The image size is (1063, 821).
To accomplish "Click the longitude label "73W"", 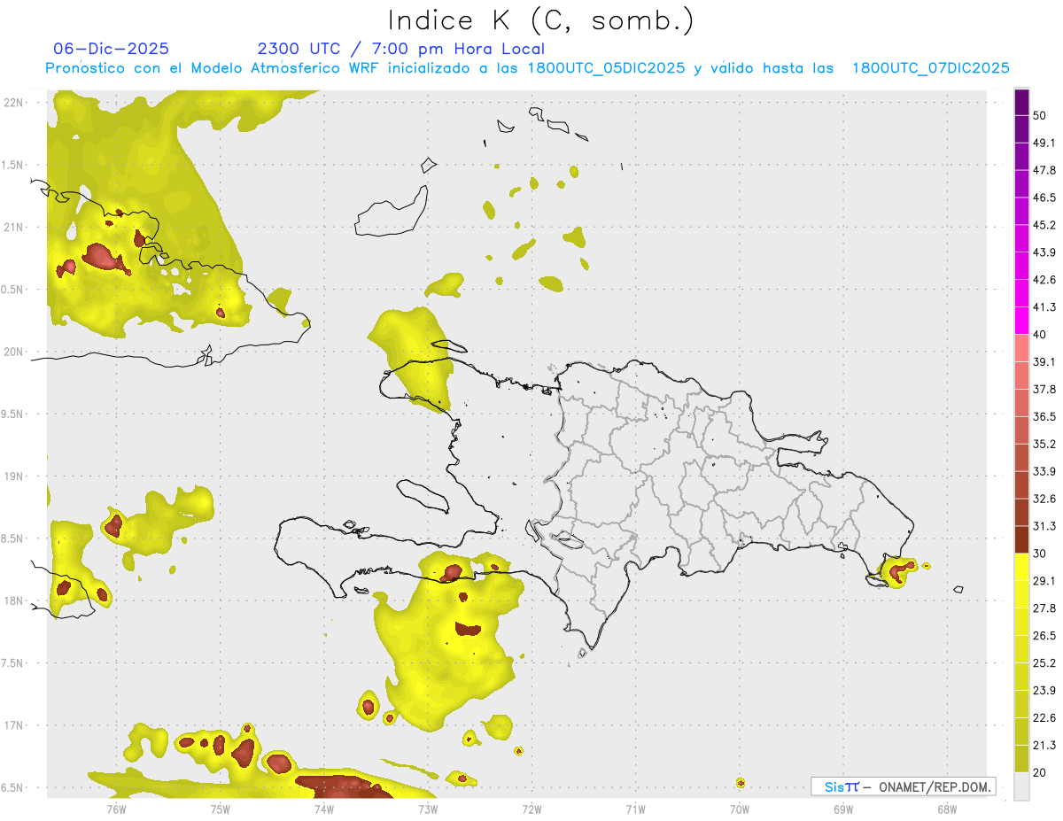I will coord(428,809).
